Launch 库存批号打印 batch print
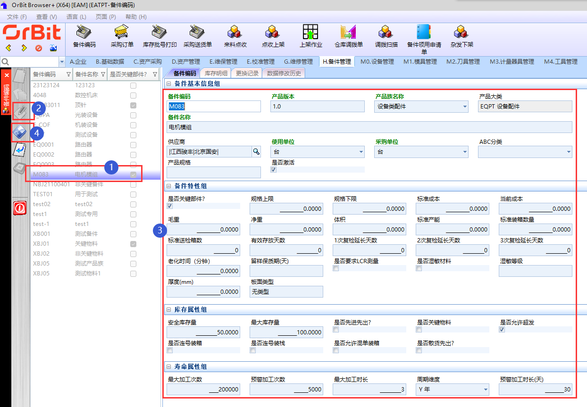The width and height of the screenshot is (587, 407). click(x=160, y=37)
